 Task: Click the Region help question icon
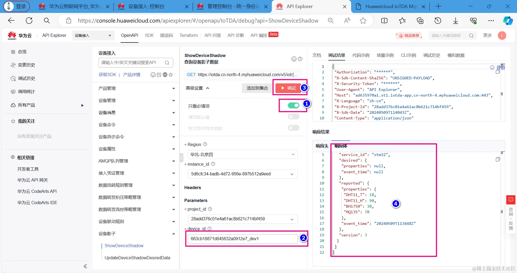point(205,144)
